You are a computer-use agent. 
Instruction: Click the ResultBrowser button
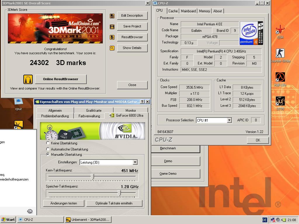[x=132, y=37]
